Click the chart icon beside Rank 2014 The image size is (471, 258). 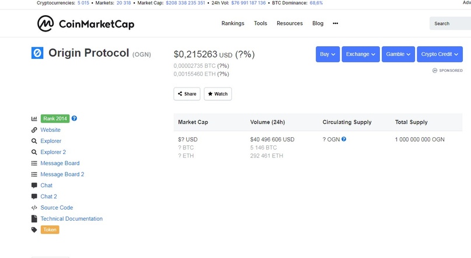pyautogui.click(x=34, y=118)
